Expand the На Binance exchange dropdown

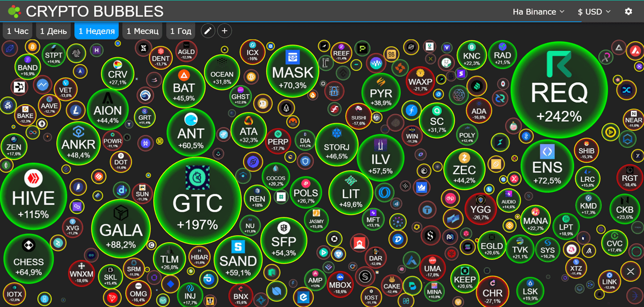click(x=538, y=11)
